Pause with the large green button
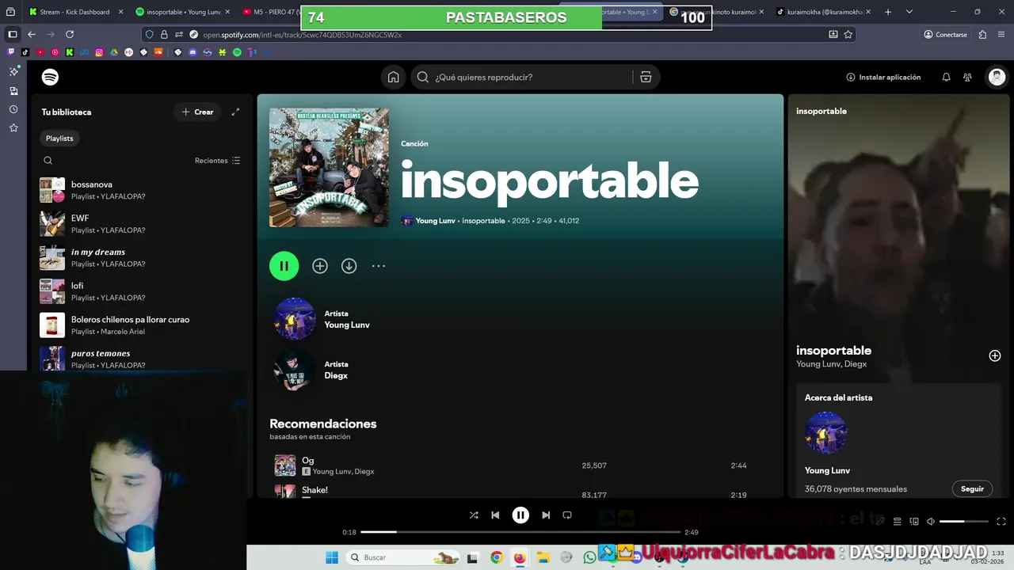The width and height of the screenshot is (1014, 570). click(284, 266)
